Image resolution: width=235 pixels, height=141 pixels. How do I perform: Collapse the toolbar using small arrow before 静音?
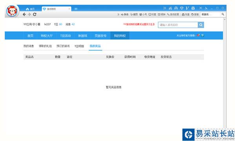tap(118, 14)
